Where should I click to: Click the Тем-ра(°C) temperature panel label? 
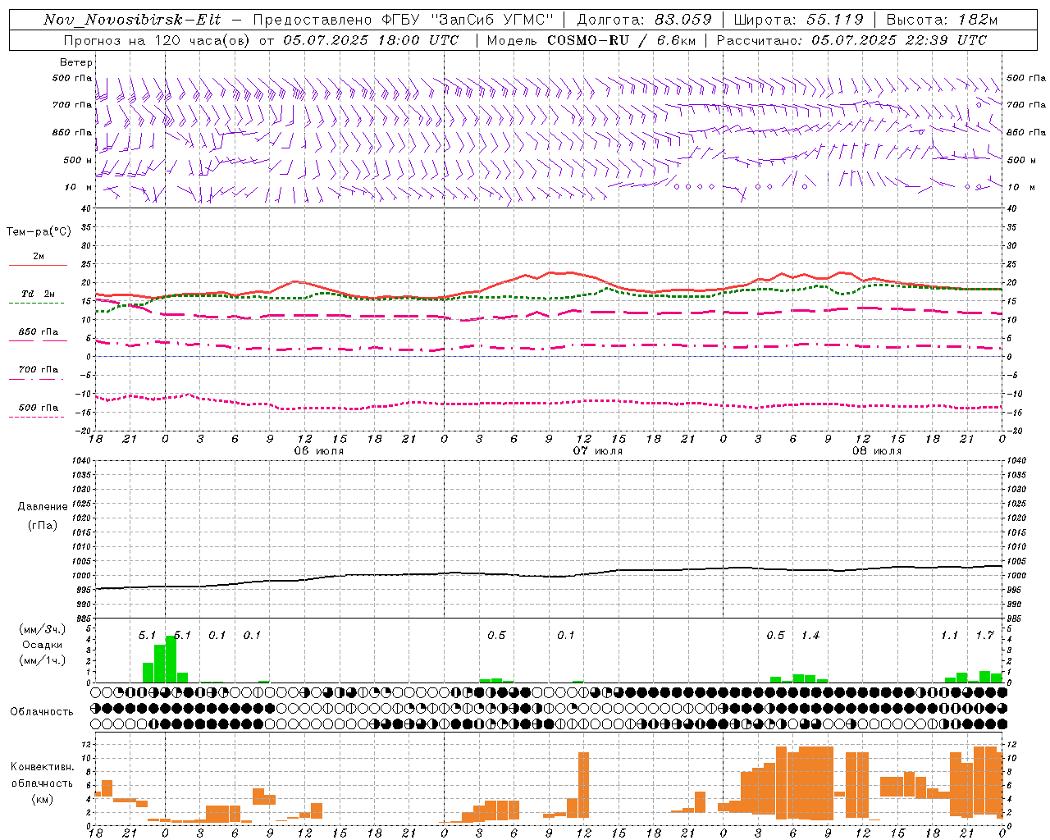[x=39, y=232]
